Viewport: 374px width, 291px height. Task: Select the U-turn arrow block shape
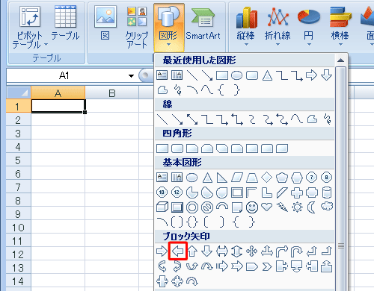click(297, 251)
